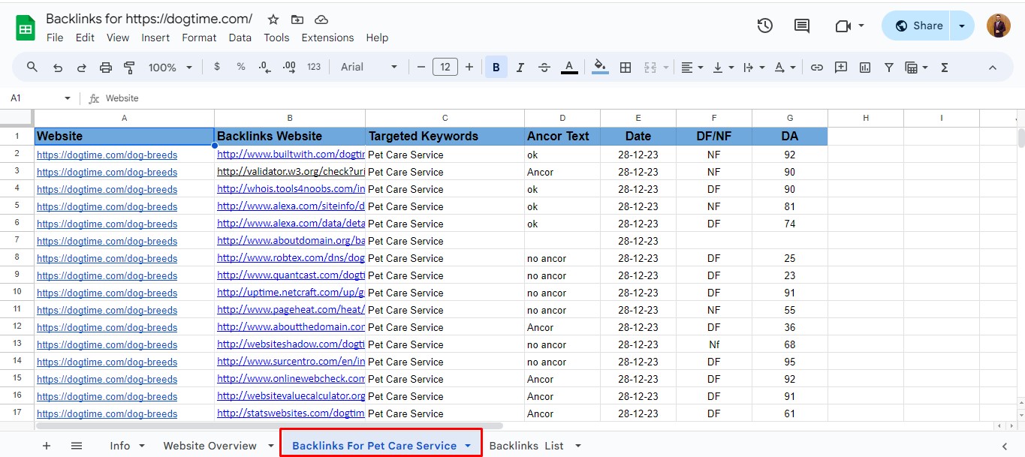
Task: Open the borders tool
Action: pyautogui.click(x=625, y=68)
